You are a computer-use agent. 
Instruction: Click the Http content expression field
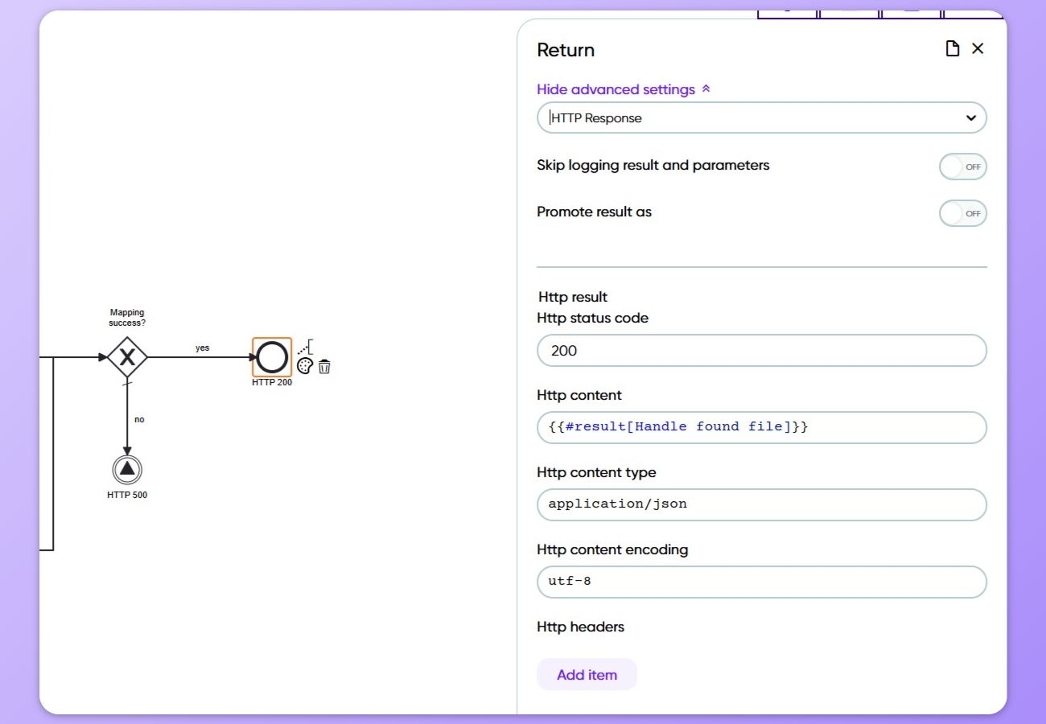point(762,427)
